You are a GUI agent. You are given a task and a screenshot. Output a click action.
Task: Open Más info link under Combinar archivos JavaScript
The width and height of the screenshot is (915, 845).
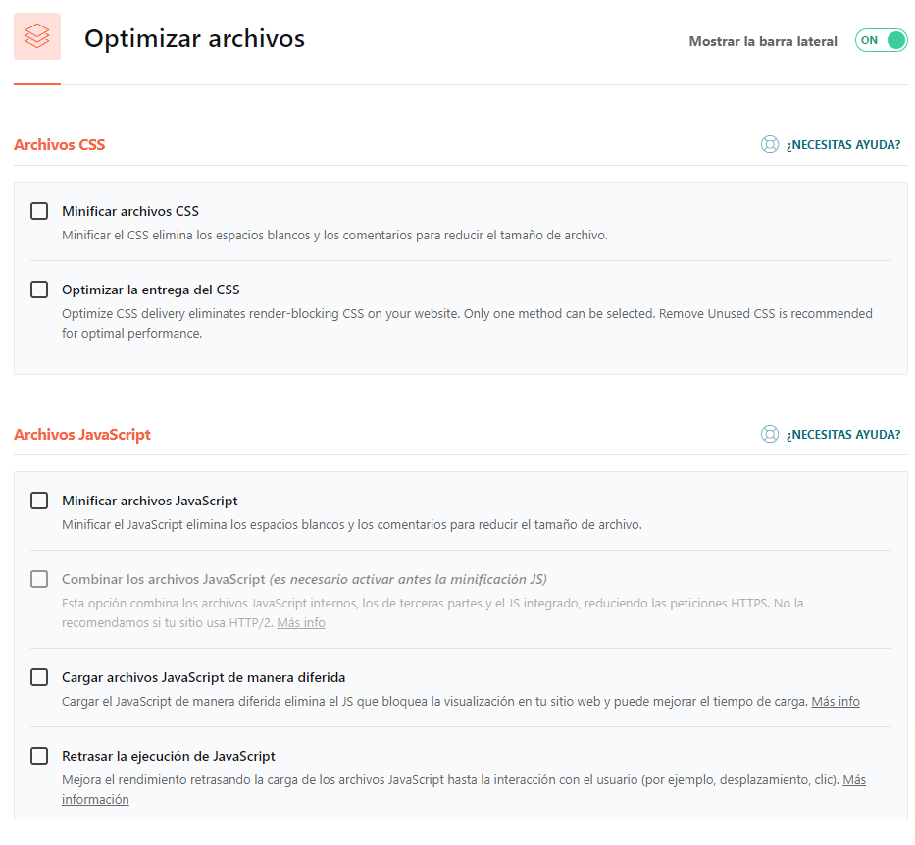click(x=301, y=622)
